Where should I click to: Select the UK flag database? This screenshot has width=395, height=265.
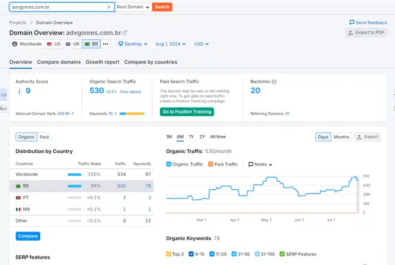68,44
